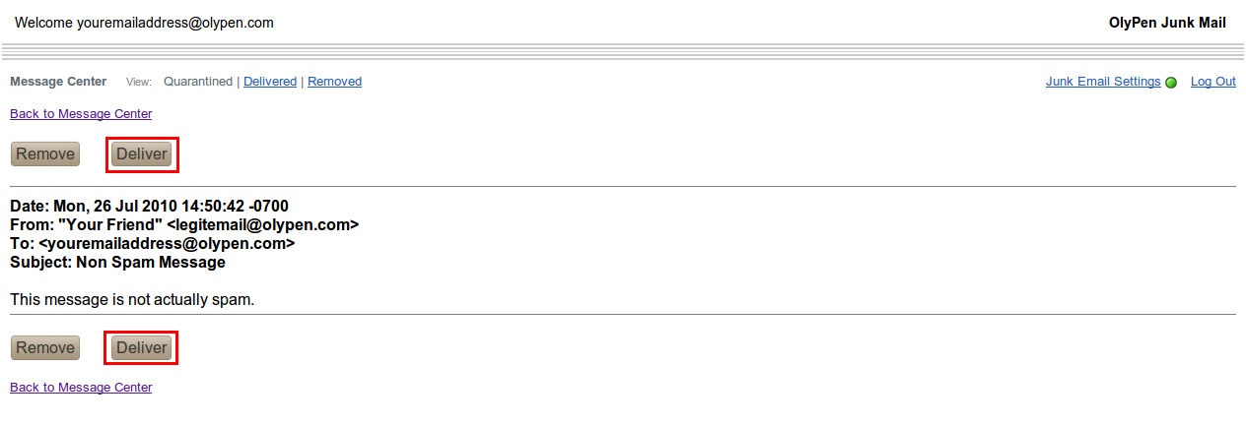Screen dimensions: 1246x427
Task: Click the Welcome youremailaddress@olypen.com text
Action: (144, 23)
